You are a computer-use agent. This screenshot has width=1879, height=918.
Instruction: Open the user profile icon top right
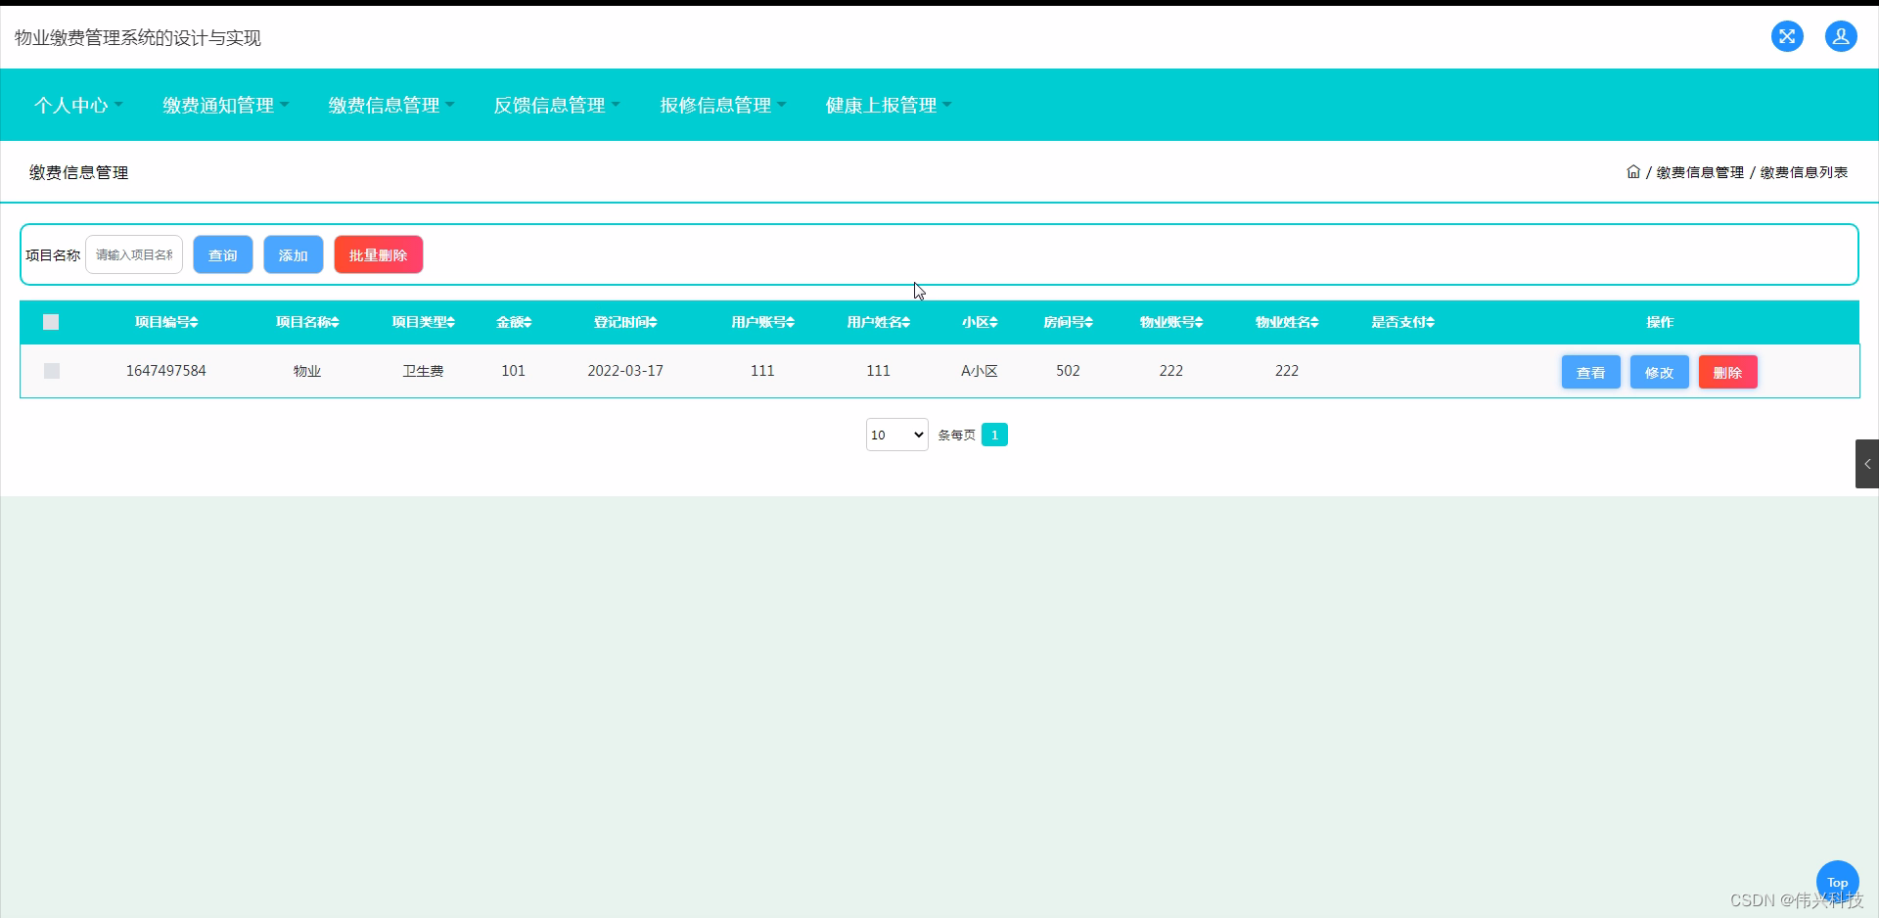(1841, 36)
